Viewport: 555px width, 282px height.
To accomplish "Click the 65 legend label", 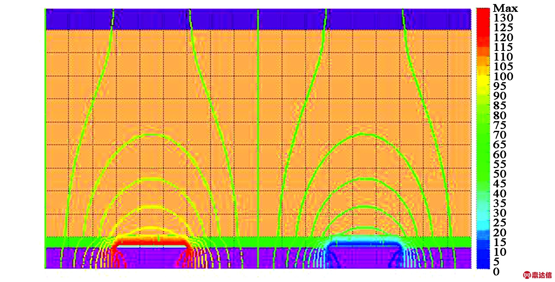I will (500, 145).
